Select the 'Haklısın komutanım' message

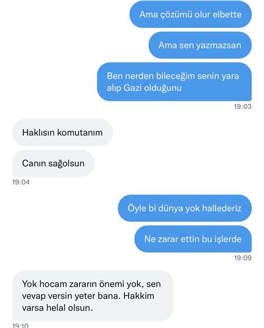[x=62, y=132]
